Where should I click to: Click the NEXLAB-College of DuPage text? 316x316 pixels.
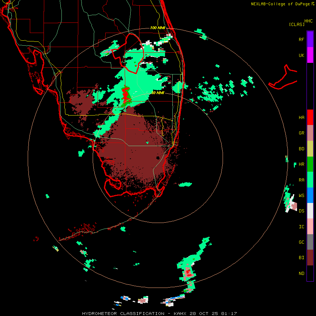[280, 4]
